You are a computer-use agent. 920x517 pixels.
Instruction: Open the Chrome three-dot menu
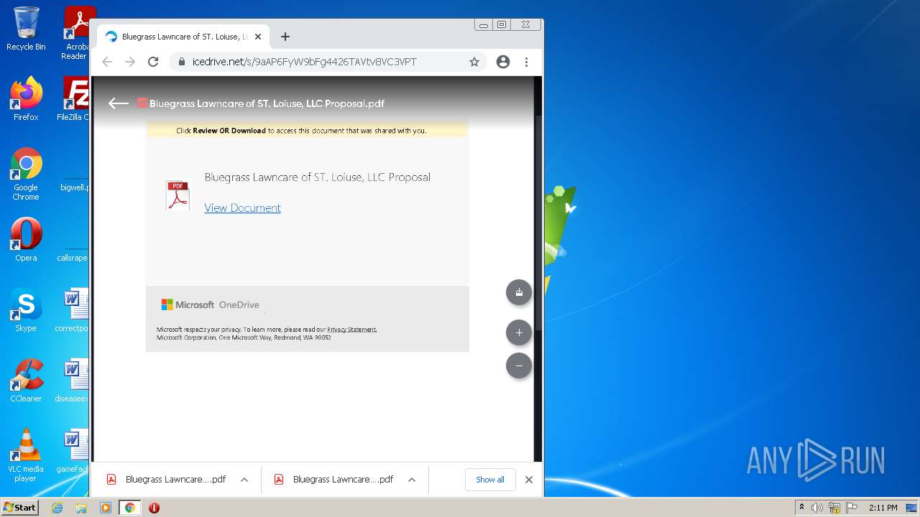[526, 62]
